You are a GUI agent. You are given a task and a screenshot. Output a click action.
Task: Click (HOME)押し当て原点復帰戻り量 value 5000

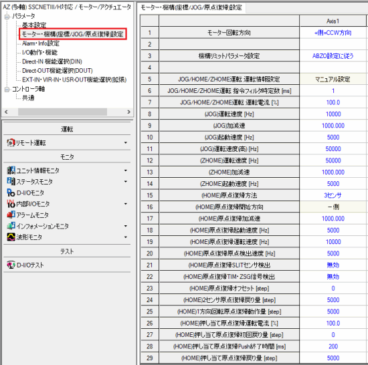pos(333,358)
